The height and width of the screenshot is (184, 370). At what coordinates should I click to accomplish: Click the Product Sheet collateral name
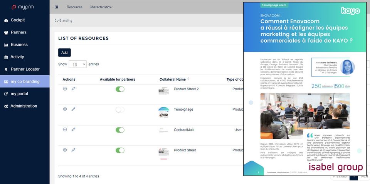tap(185, 150)
